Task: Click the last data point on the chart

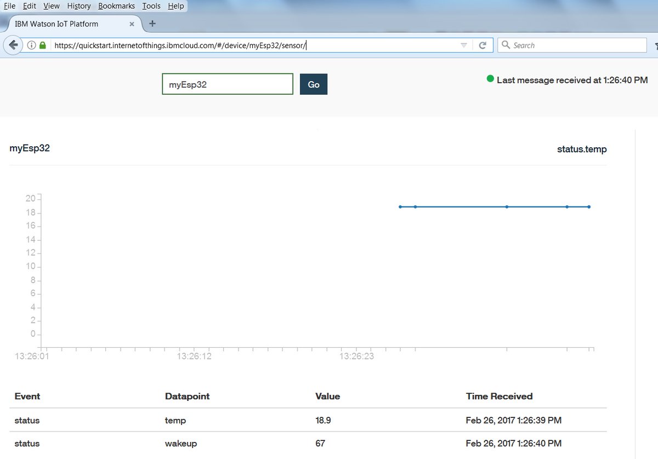Action: 589,207
